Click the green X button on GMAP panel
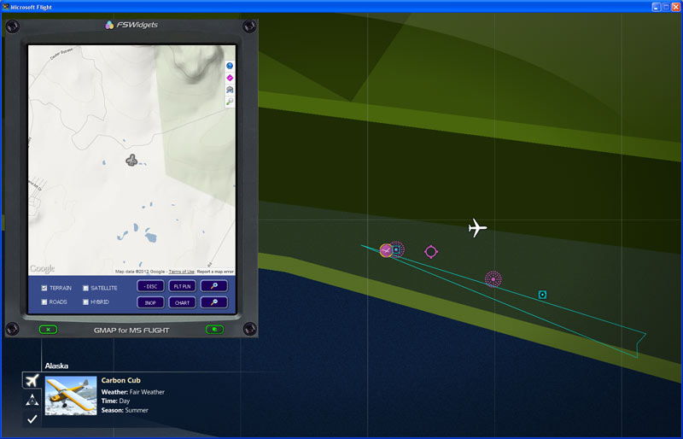The height and width of the screenshot is (439, 683). coord(48,330)
